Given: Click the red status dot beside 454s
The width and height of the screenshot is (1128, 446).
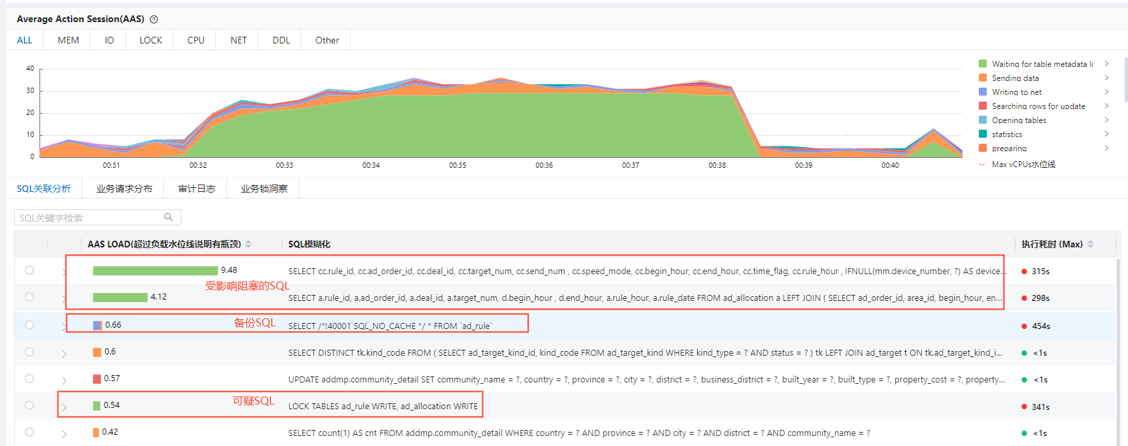Looking at the screenshot, I should coord(1024,326).
